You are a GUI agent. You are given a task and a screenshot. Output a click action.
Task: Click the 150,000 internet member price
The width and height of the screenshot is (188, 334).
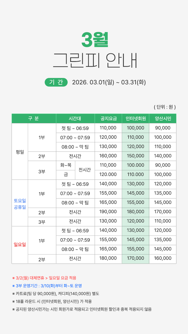coord(135,156)
